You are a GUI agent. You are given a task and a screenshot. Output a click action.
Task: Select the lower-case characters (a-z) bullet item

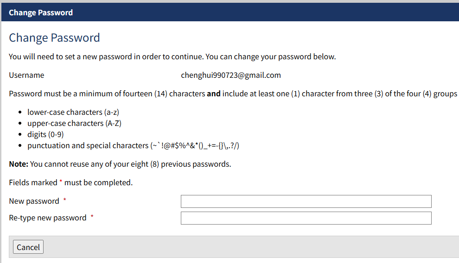(73, 112)
